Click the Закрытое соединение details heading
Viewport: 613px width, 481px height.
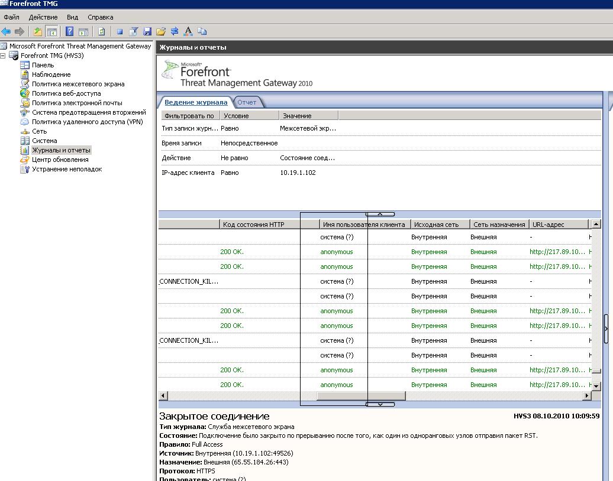tap(214, 416)
